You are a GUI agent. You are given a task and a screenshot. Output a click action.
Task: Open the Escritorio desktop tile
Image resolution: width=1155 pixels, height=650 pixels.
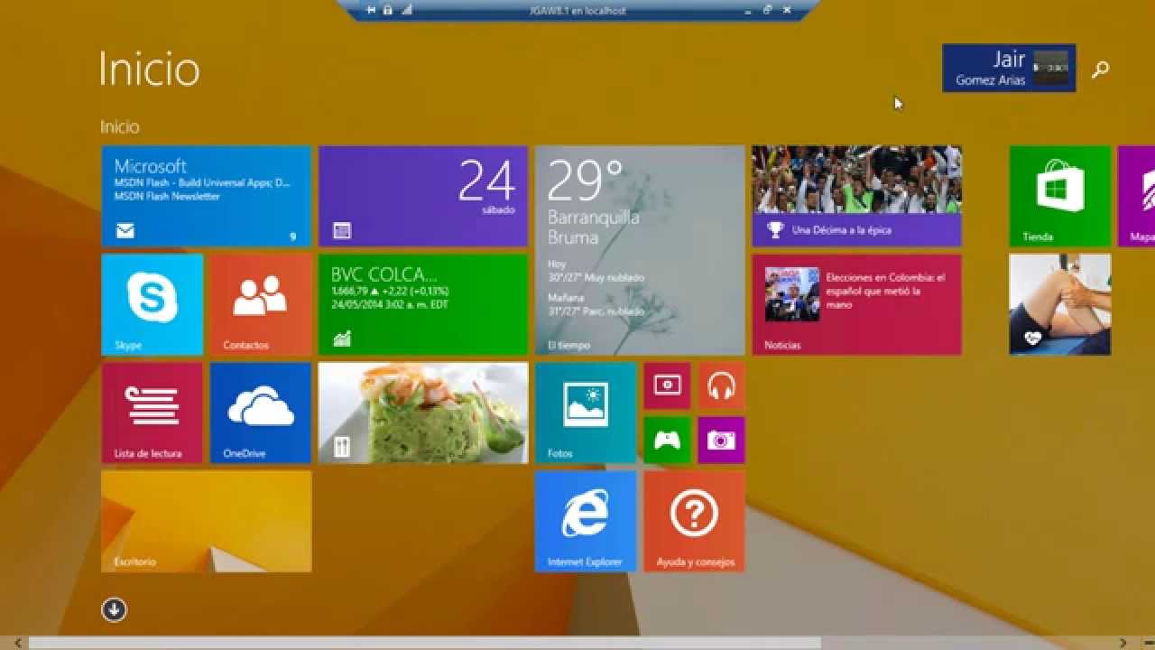(x=207, y=521)
